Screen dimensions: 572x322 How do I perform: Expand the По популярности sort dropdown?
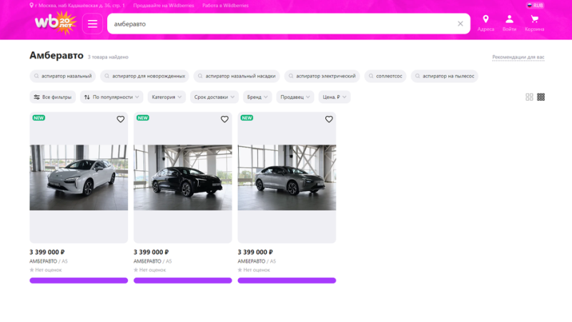point(112,97)
